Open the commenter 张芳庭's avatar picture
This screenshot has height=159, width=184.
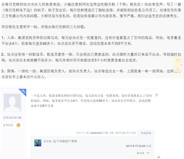(x=38, y=143)
